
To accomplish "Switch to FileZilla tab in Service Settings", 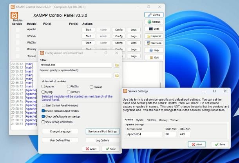I will click(x=151, y=120).
